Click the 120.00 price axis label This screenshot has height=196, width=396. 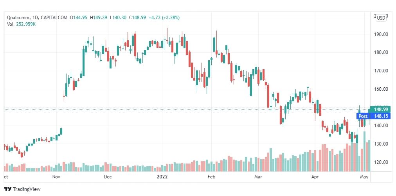pos(382,162)
